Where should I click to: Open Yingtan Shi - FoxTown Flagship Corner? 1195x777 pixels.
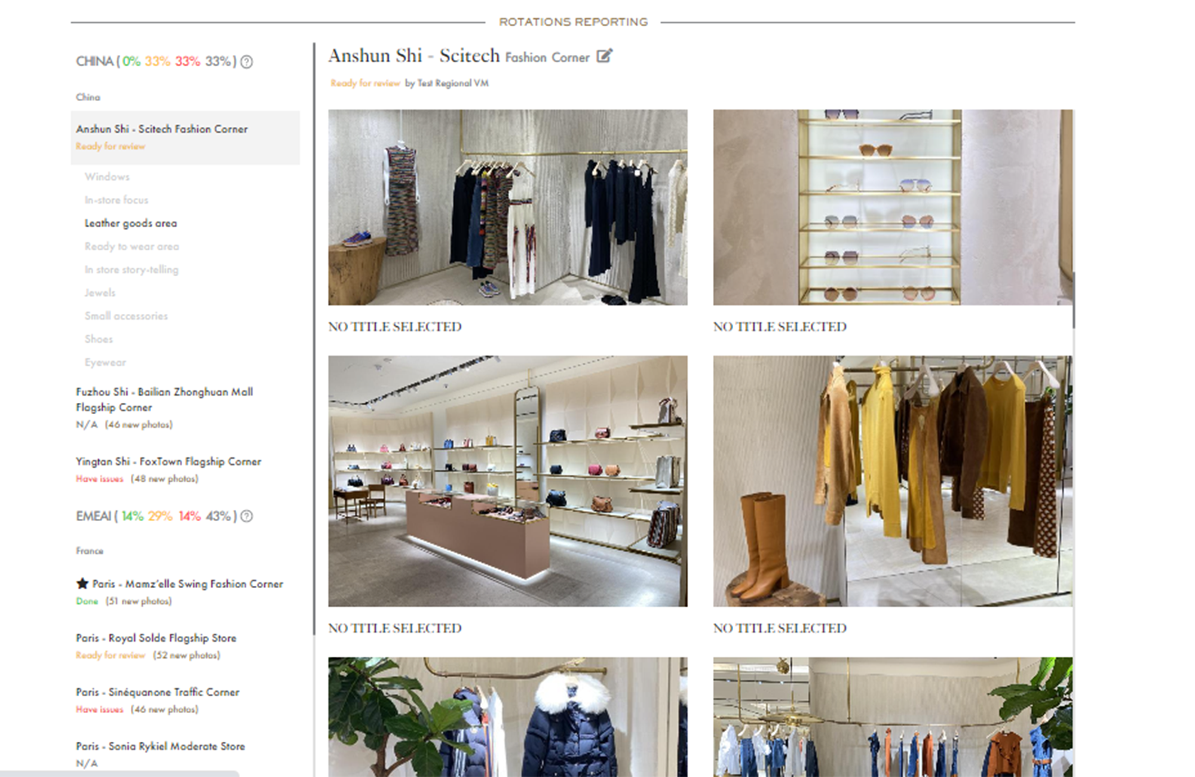168,461
